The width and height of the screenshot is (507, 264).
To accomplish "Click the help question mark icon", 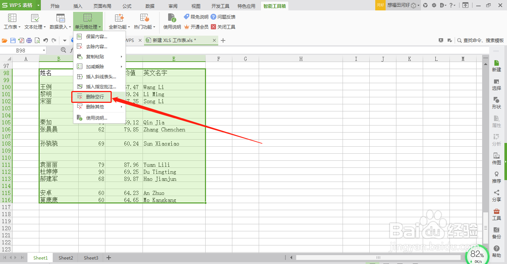I will tap(452, 5).
